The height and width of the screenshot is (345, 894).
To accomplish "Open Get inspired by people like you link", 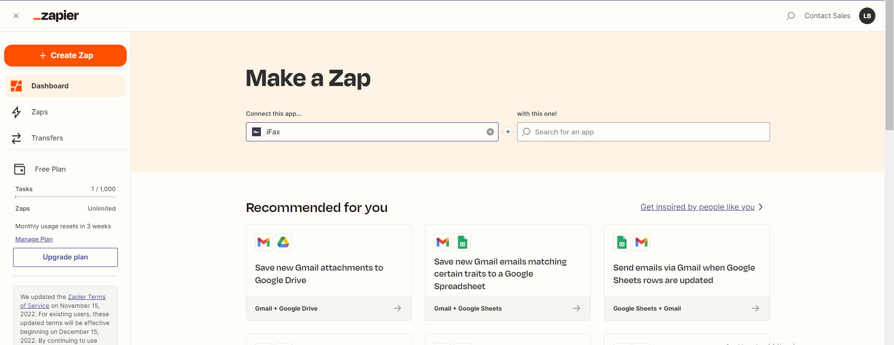I will [697, 207].
